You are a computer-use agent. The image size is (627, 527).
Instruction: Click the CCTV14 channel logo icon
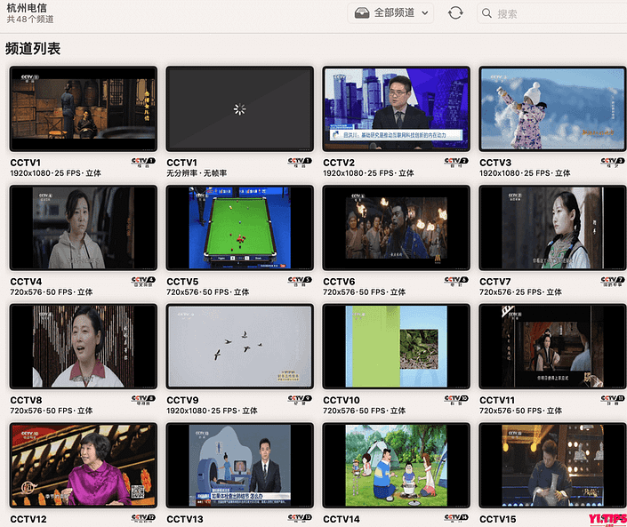tap(456, 519)
